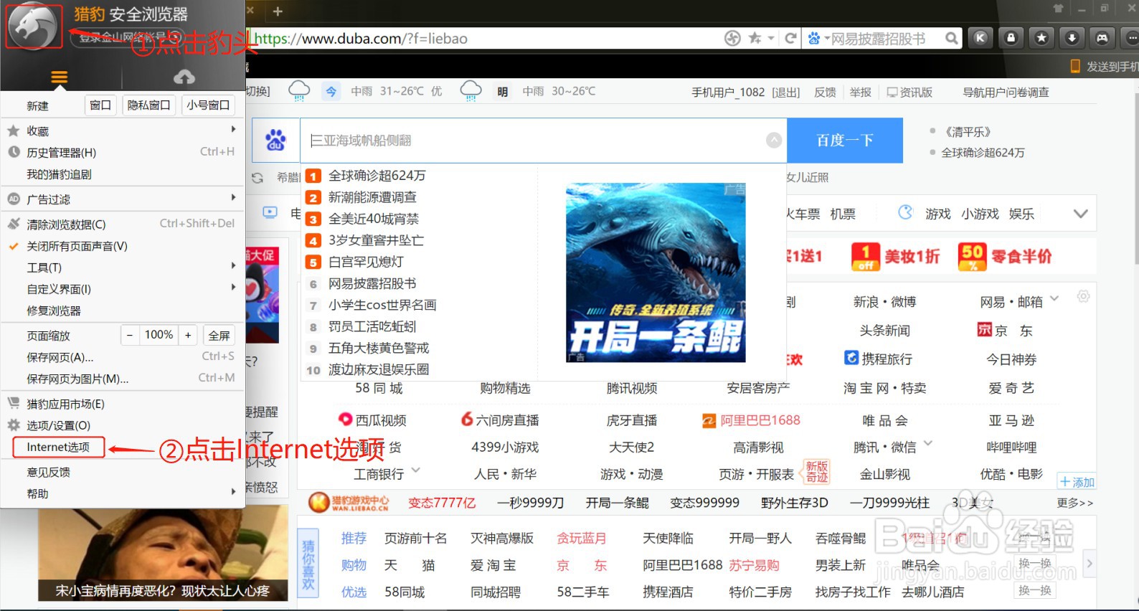1139x611 pixels.
Task: Open a Private Window from menu
Action: click(x=148, y=105)
